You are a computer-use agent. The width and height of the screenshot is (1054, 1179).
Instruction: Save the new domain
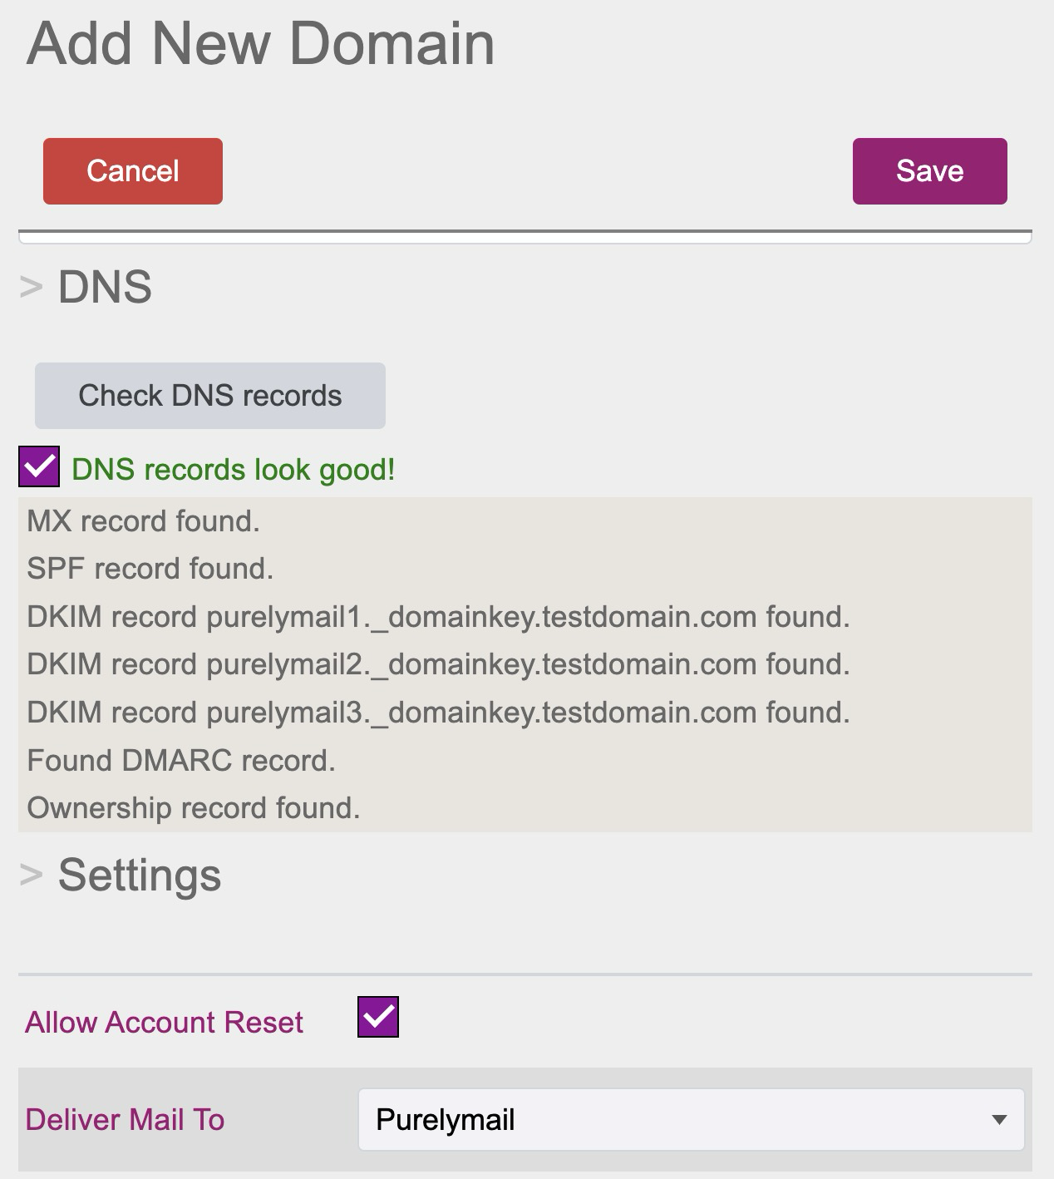[930, 171]
